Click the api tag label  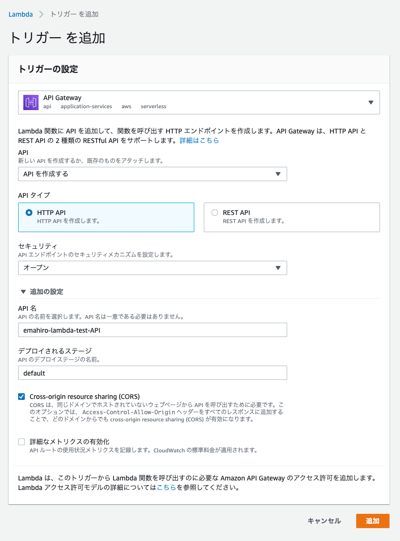(47, 106)
